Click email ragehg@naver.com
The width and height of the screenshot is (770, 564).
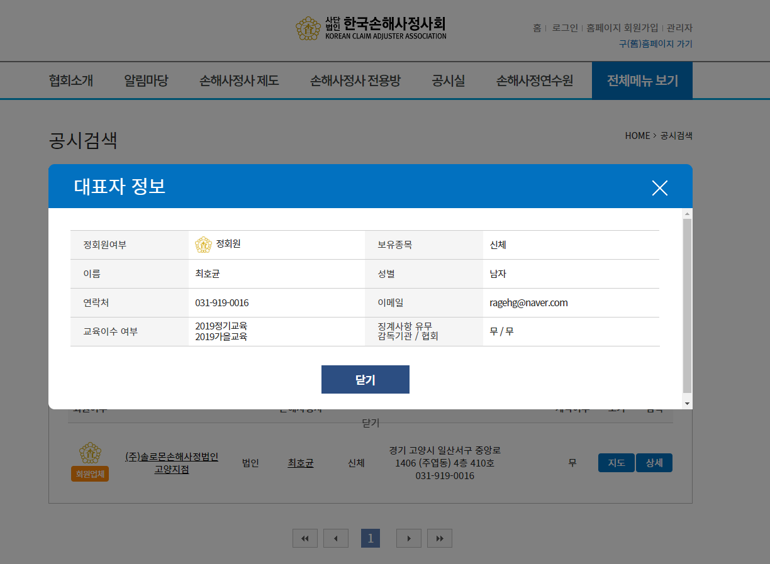coord(528,302)
